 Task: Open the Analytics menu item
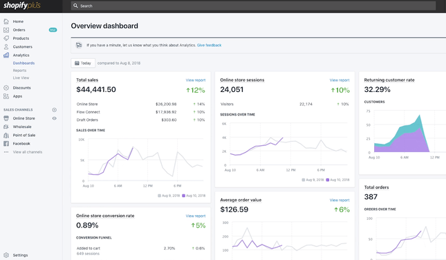(21, 55)
